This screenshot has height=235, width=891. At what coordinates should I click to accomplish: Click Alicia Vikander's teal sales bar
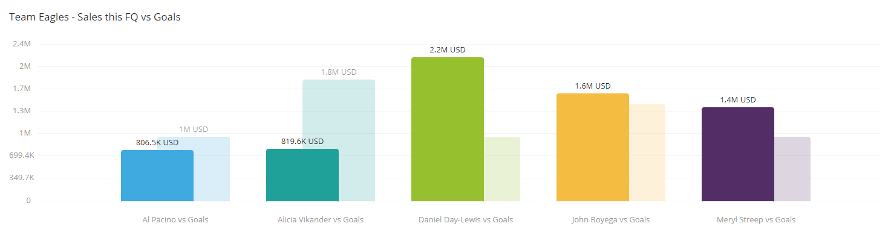[x=302, y=175]
